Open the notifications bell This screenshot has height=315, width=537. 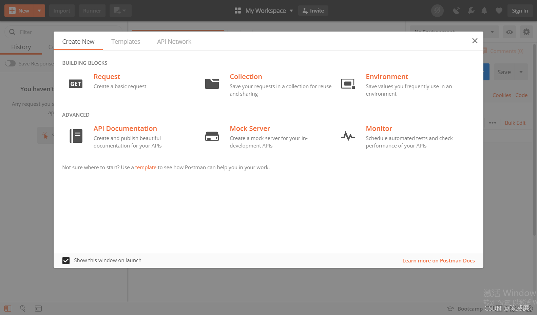point(484,11)
